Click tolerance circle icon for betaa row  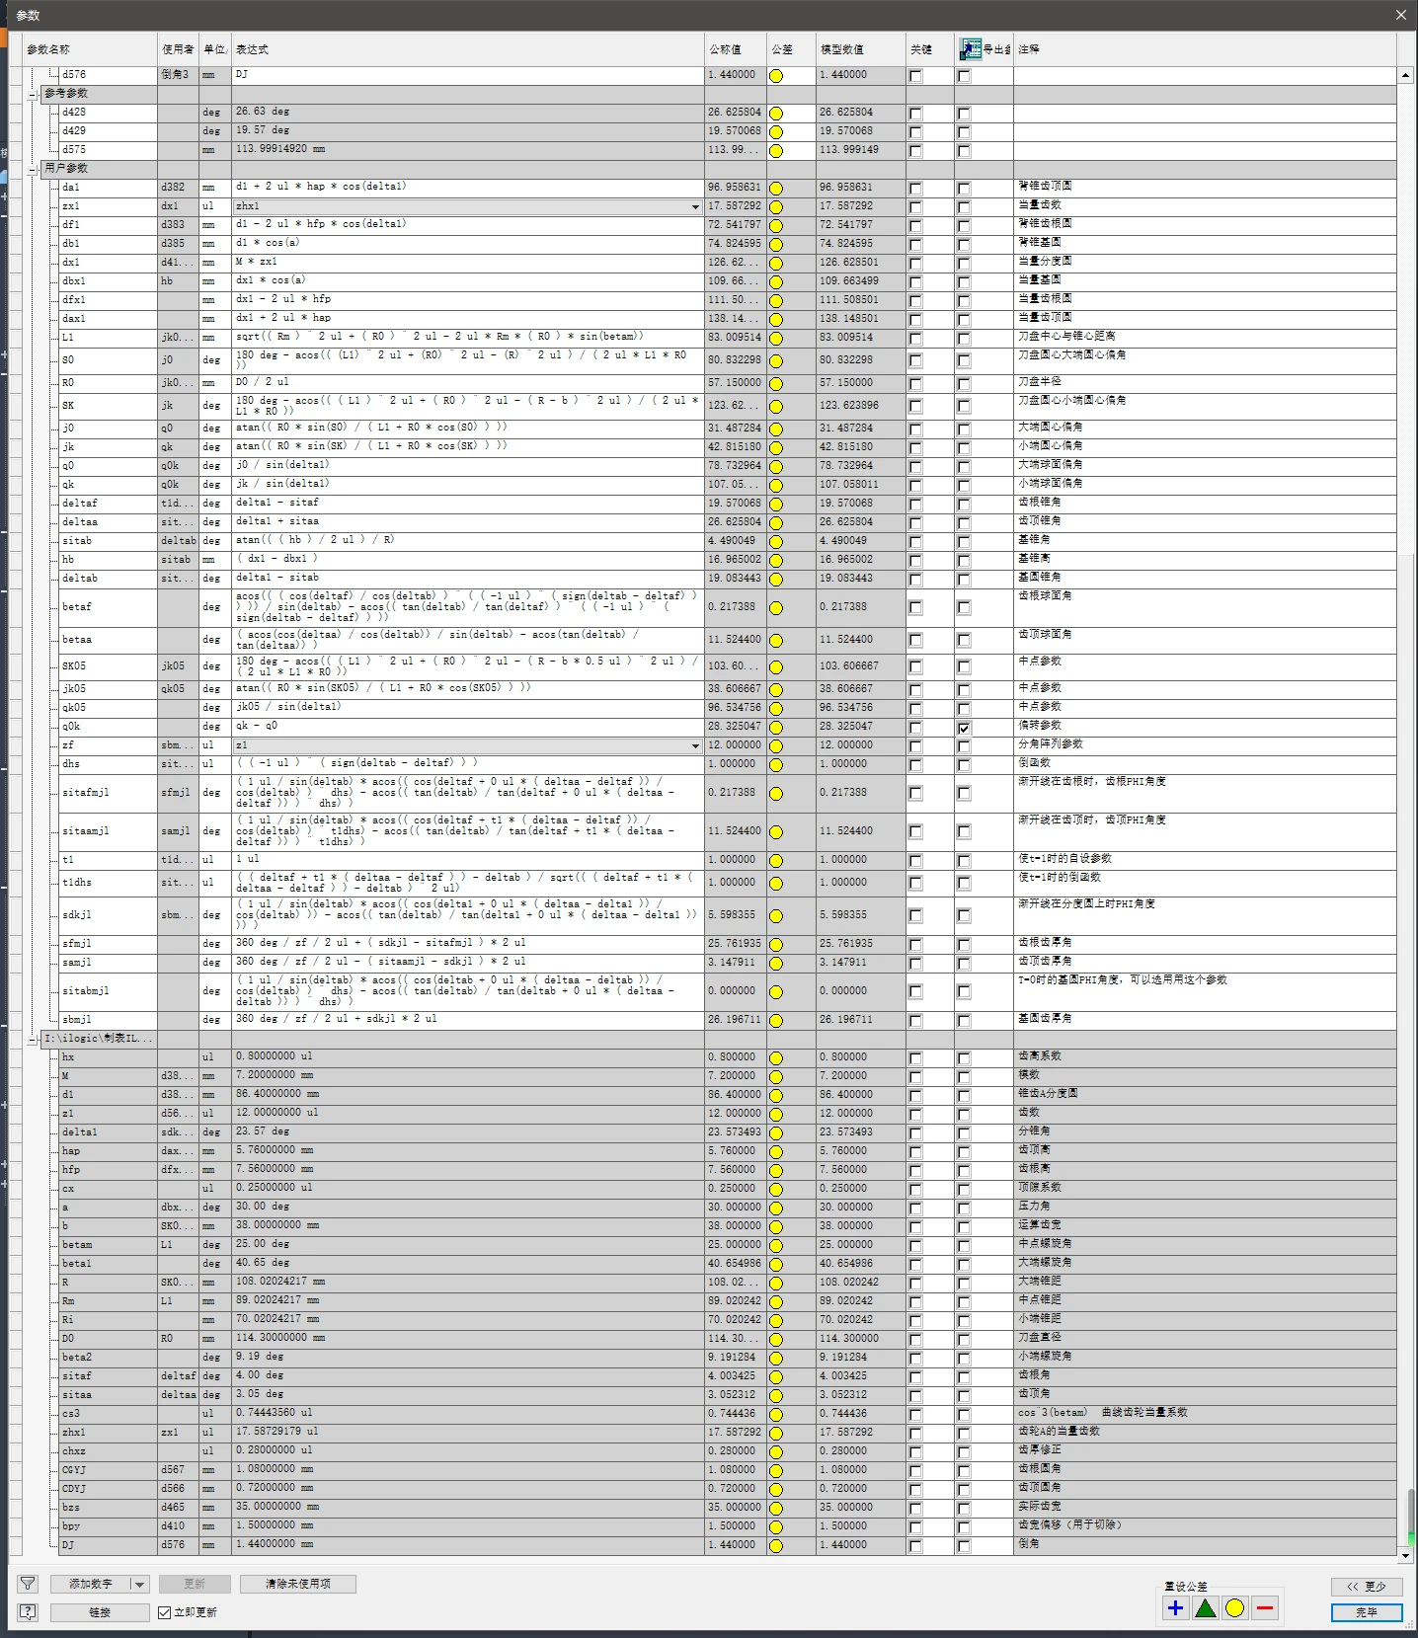tap(776, 641)
